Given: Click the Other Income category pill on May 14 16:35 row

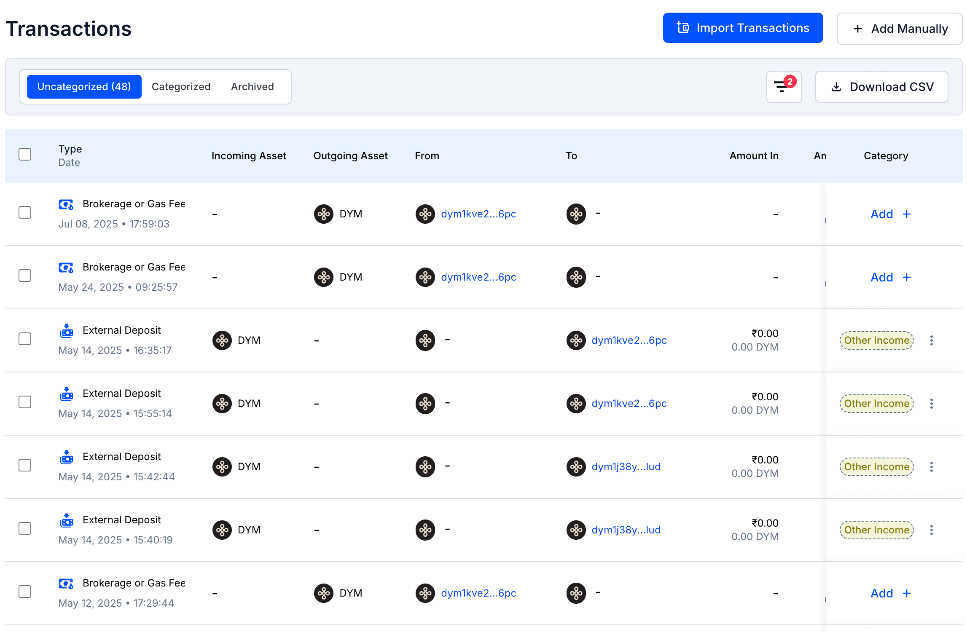Looking at the screenshot, I should click(876, 340).
